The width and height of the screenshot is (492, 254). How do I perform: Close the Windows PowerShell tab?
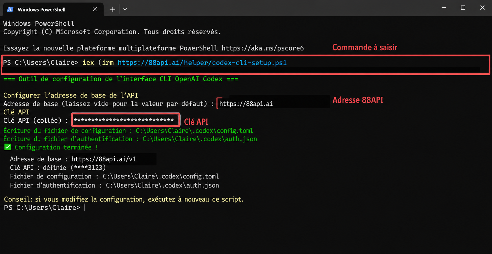[x=95, y=9]
